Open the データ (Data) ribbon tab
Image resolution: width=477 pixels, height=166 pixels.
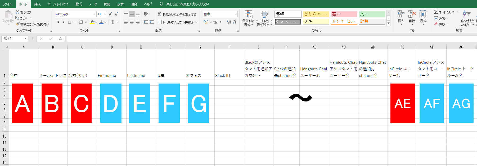point(93,4)
